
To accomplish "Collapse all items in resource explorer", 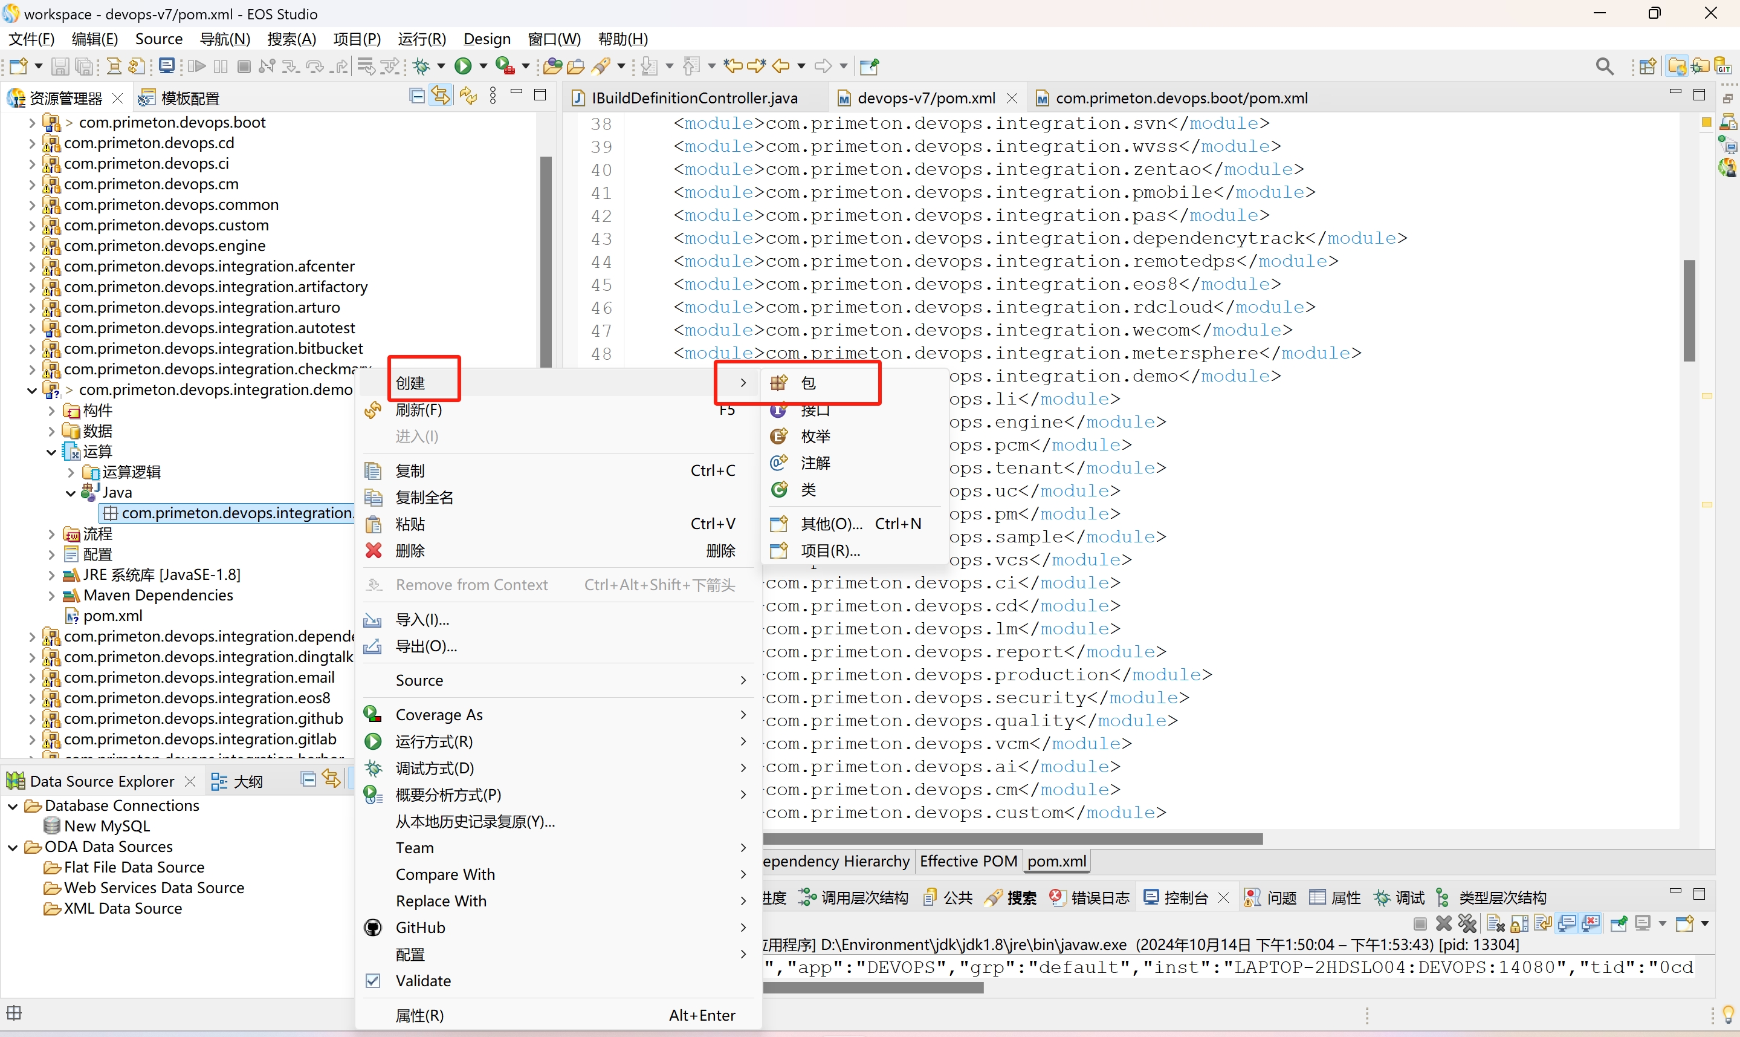I will coord(417,96).
